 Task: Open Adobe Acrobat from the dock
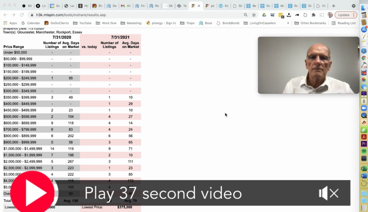tap(364, 137)
